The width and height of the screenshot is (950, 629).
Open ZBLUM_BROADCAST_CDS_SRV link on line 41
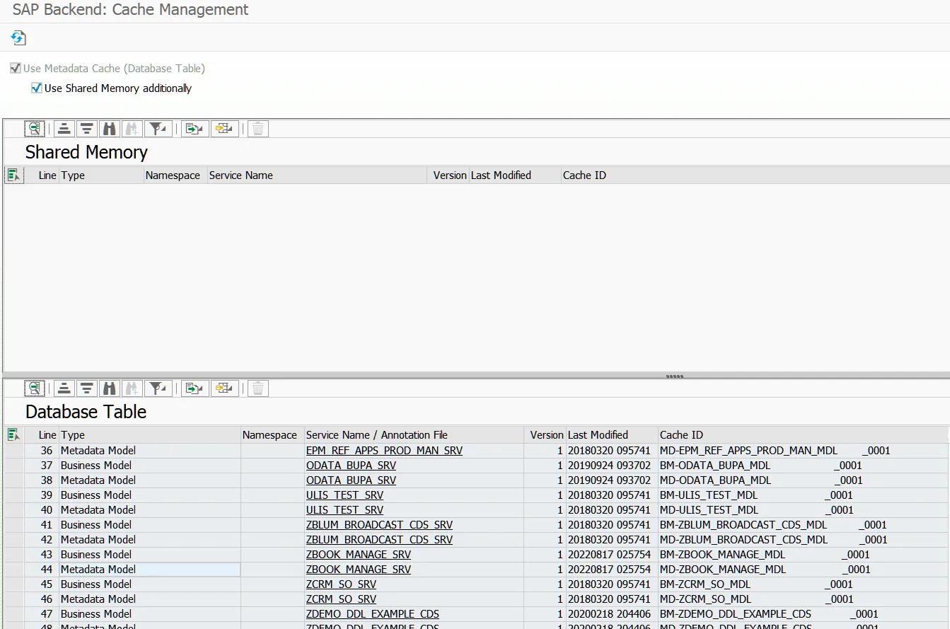pyautogui.click(x=379, y=525)
